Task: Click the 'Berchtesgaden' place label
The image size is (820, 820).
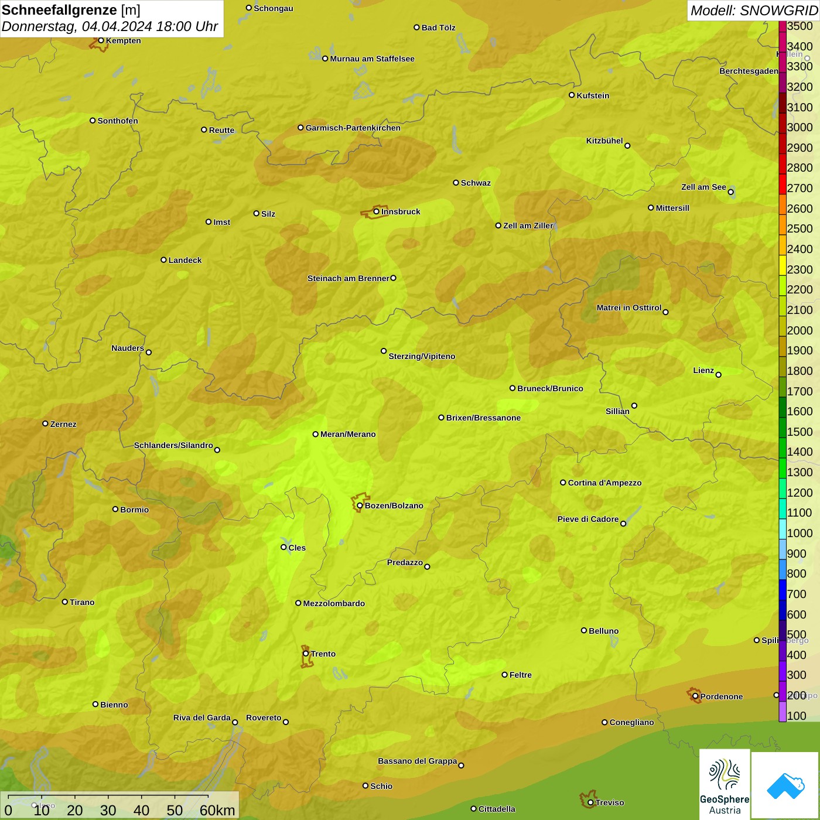Action: click(749, 71)
